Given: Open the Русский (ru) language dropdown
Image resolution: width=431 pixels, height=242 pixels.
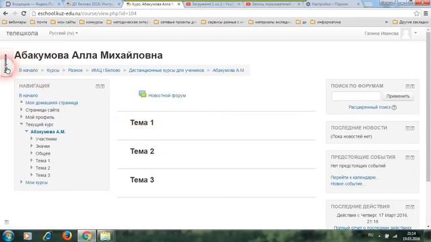Looking at the screenshot, I should click(x=63, y=33).
